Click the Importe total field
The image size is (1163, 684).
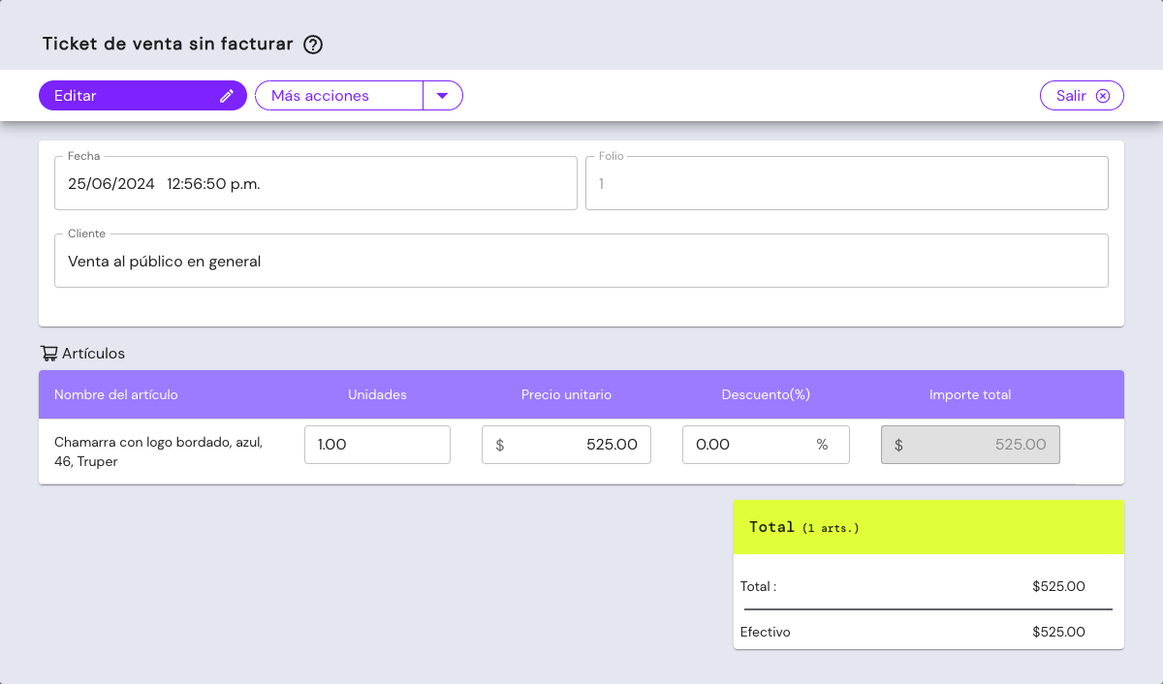[969, 445]
